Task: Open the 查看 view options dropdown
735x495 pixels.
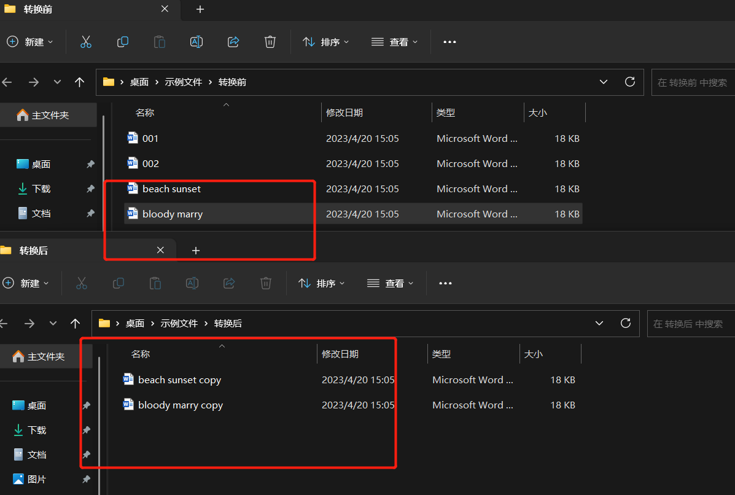Action: [x=395, y=42]
